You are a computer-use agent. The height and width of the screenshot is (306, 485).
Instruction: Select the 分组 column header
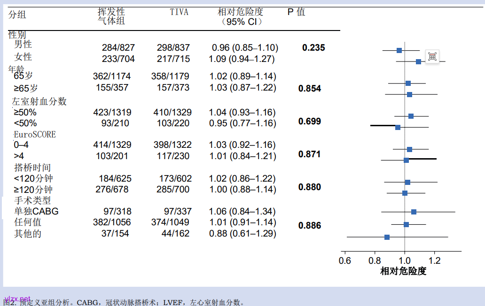[x=17, y=15]
